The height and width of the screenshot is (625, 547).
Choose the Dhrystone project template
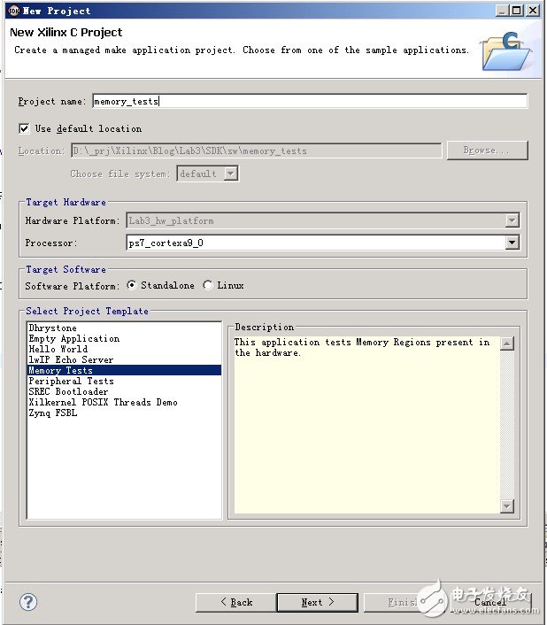click(52, 328)
